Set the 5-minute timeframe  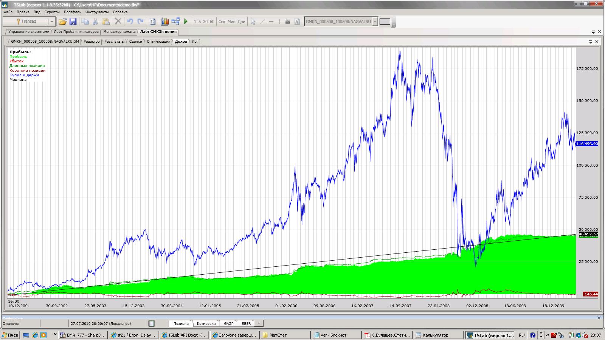(200, 22)
